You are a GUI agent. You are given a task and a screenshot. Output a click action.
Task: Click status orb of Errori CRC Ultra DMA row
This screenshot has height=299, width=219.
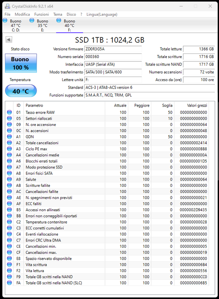(9, 240)
